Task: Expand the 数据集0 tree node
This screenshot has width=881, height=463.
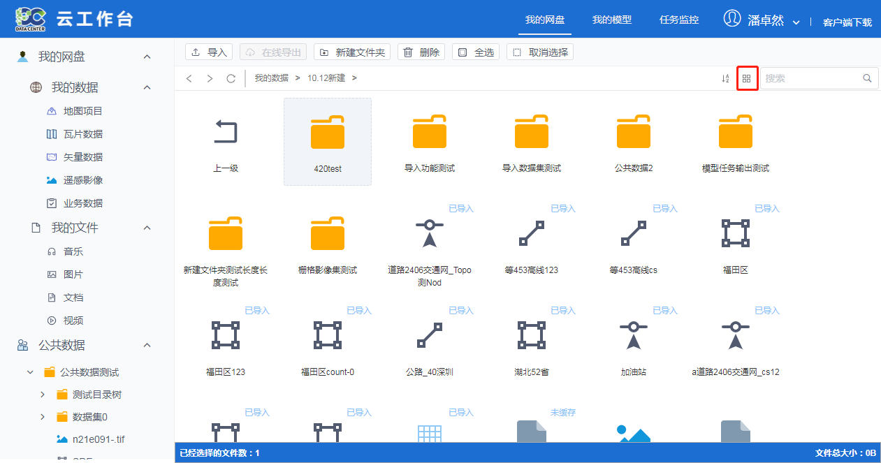Action: 43,417
